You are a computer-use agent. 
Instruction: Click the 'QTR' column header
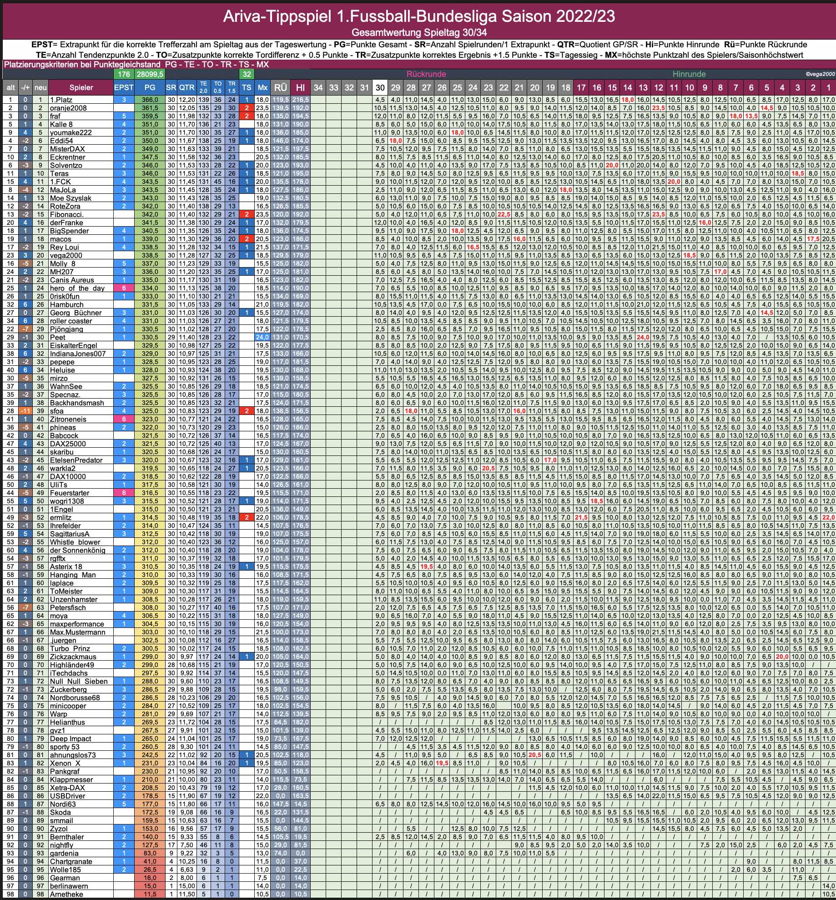[x=186, y=87]
